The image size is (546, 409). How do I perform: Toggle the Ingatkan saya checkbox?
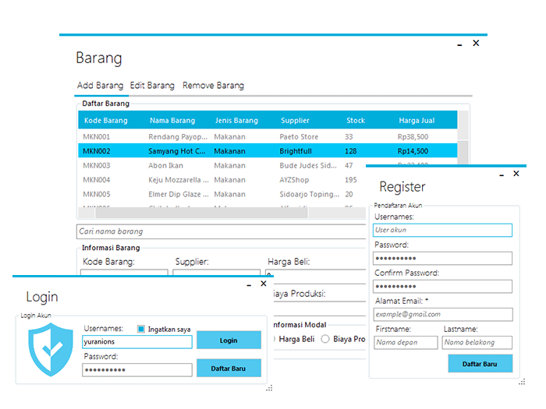141,329
